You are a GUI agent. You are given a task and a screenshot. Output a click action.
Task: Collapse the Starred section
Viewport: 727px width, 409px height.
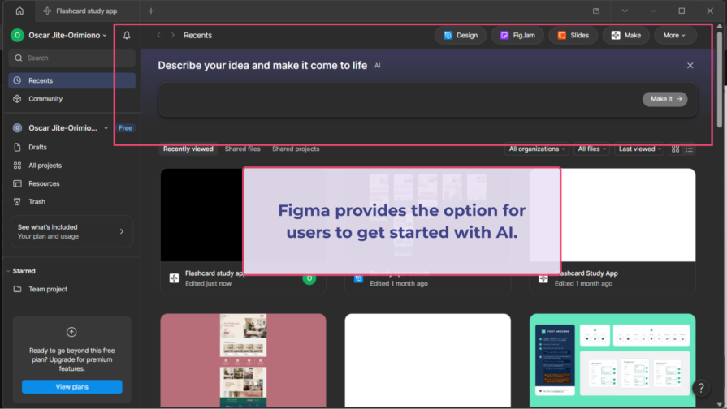click(x=8, y=271)
